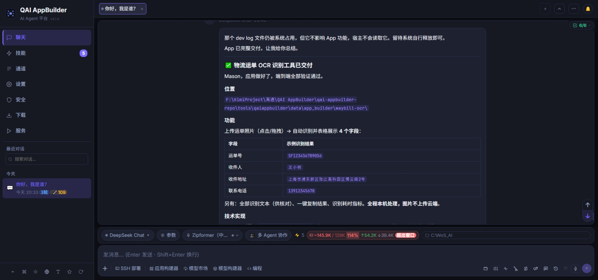Click the 技能 badge showing 5
The image size is (598, 280).
(84, 53)
